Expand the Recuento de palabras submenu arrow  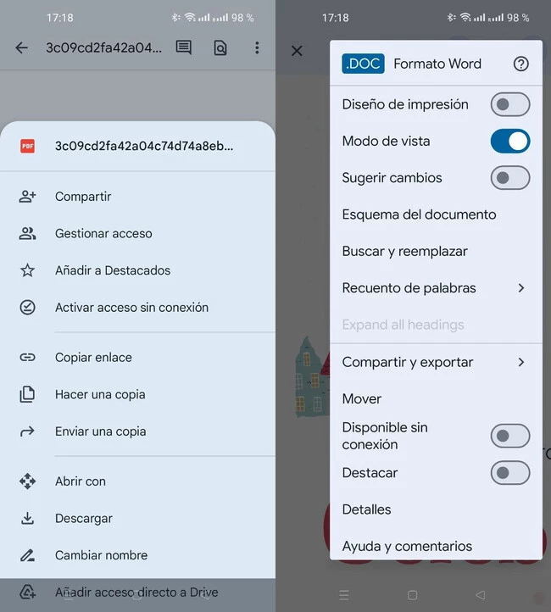(x=520, y=288)
